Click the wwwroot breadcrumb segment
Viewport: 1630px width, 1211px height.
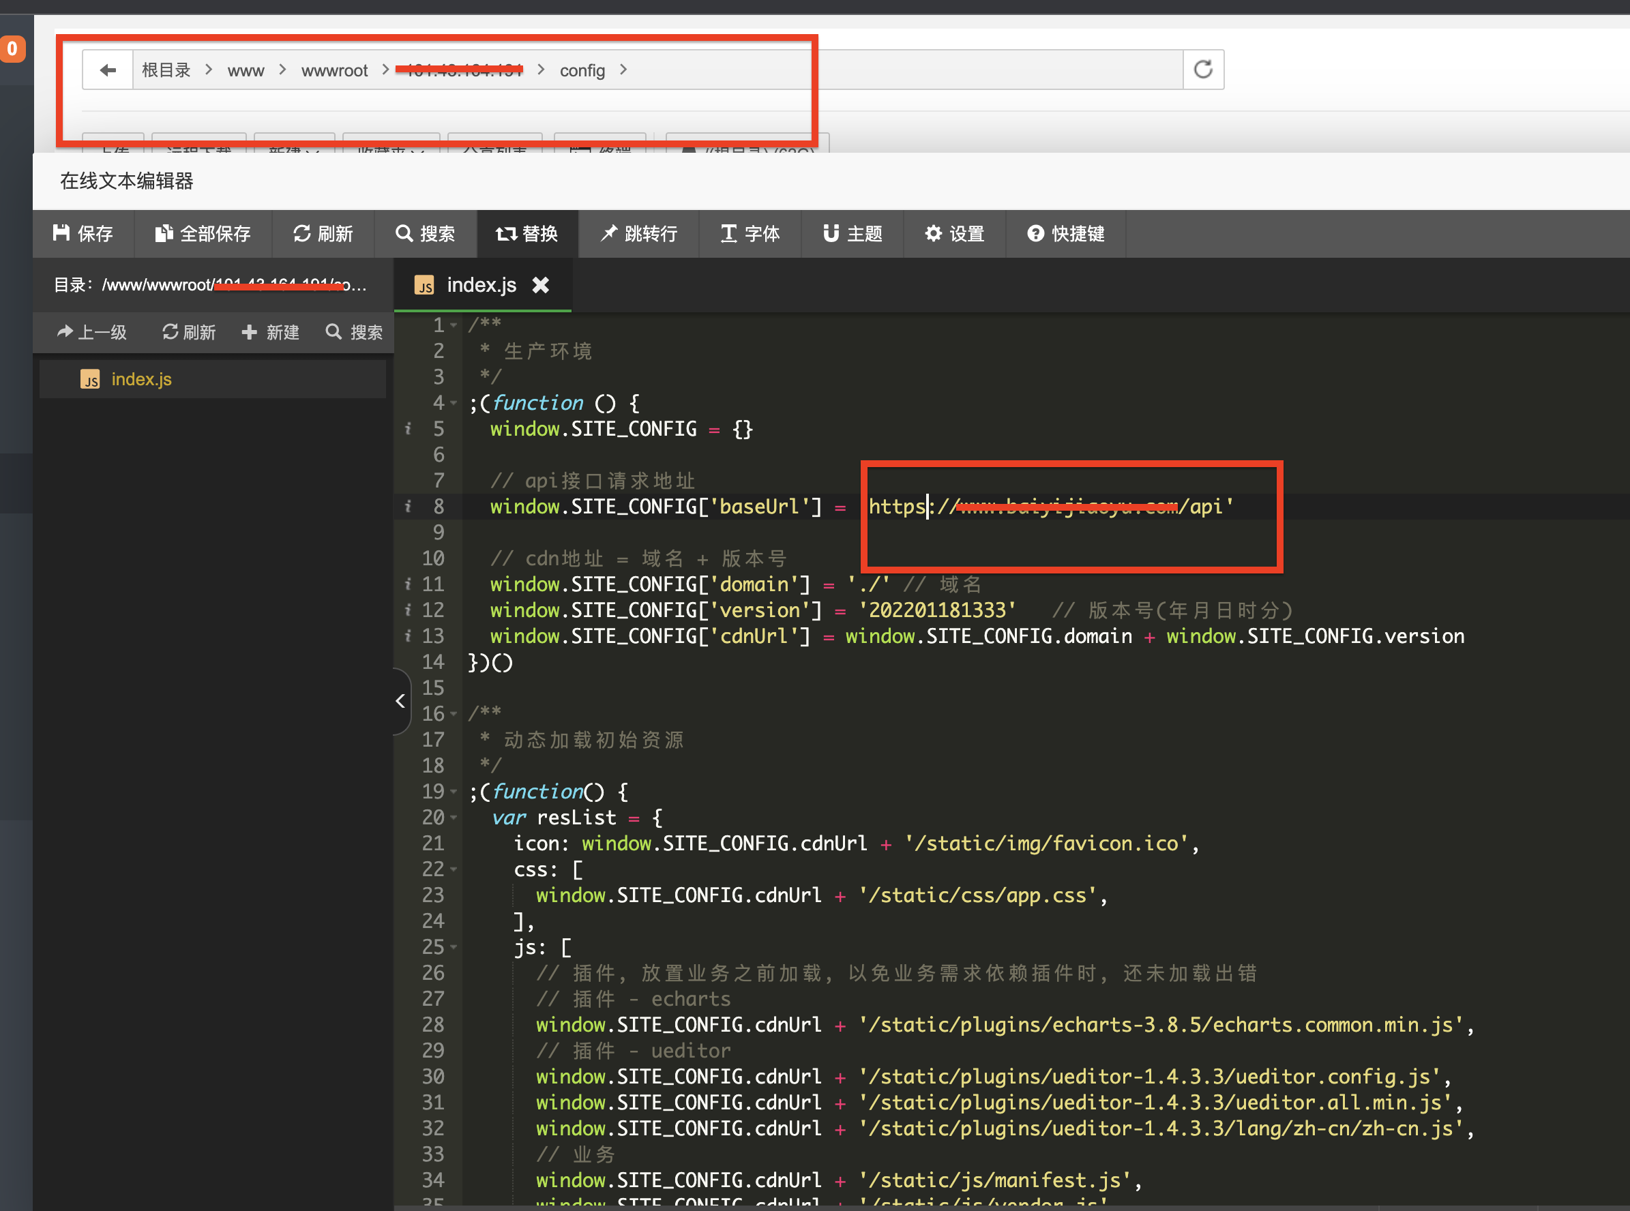[334, 70]
